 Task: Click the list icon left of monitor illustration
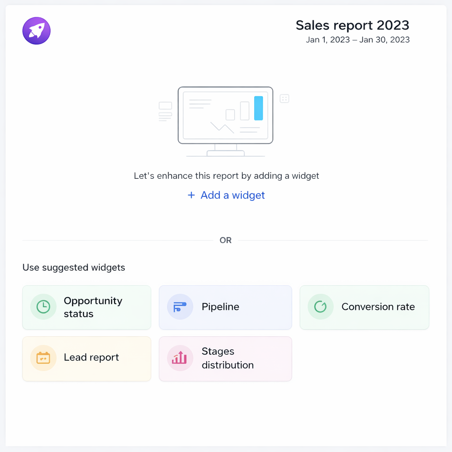click(165, 111)
